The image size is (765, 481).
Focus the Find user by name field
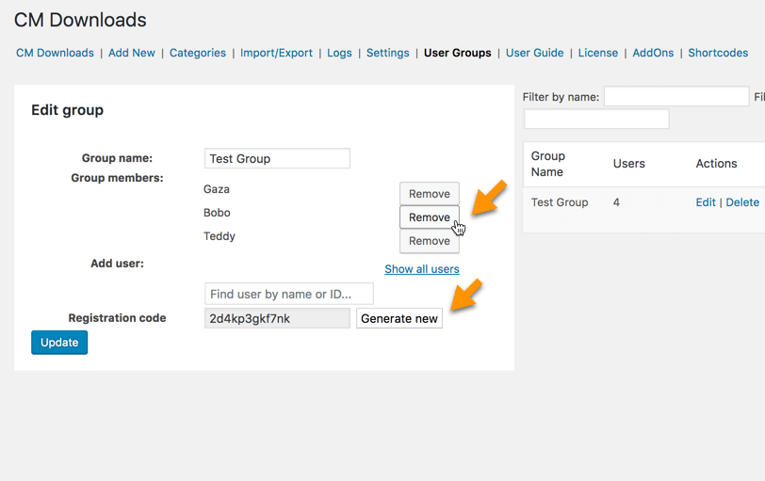click(x=288, y=295)
